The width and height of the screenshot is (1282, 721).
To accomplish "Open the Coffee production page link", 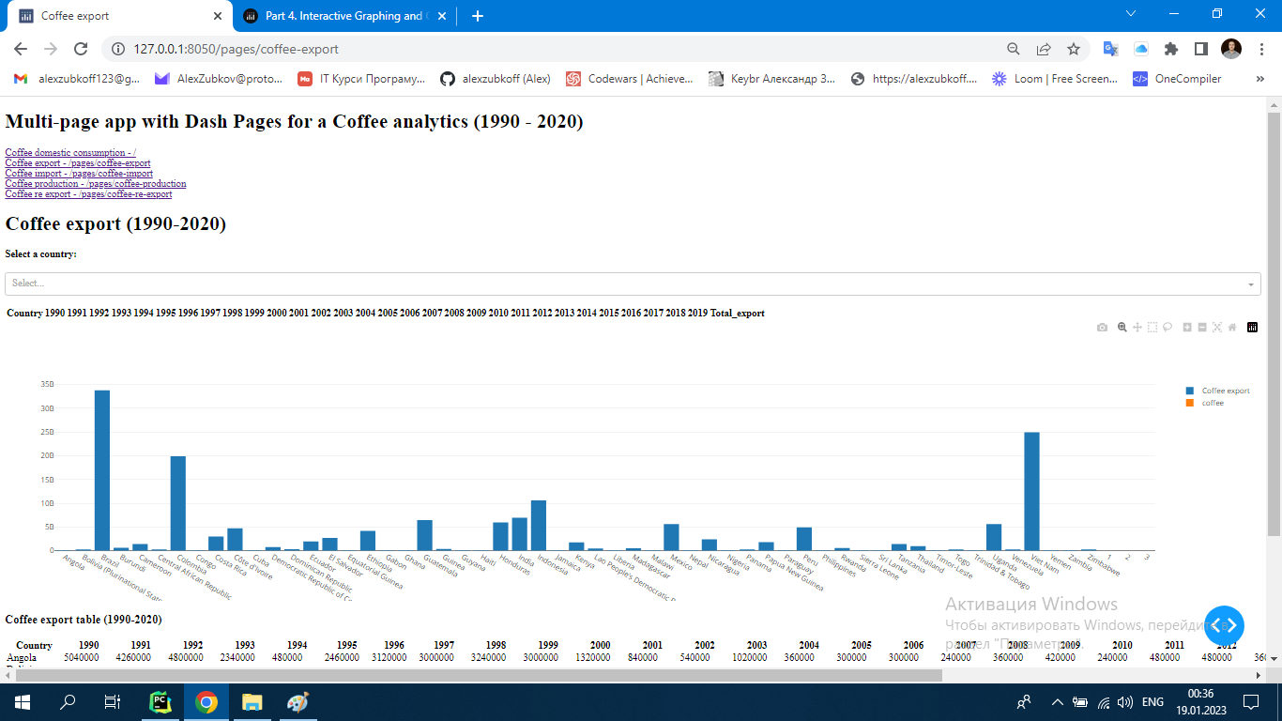I will click(x=96, y=184).
